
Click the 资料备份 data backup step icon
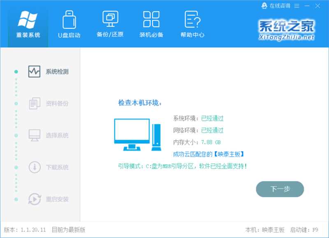pos(34,104)
